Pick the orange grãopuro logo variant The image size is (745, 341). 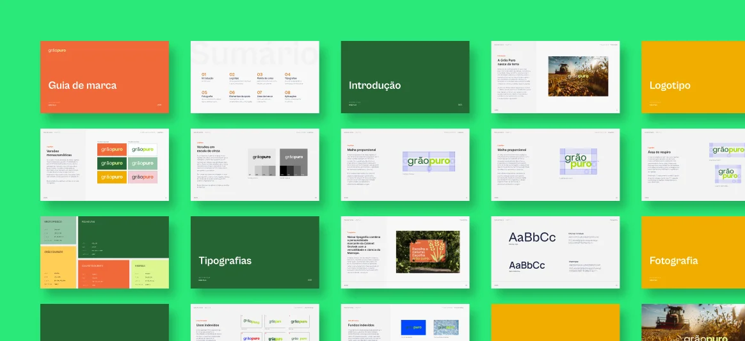tap(112, 149)
